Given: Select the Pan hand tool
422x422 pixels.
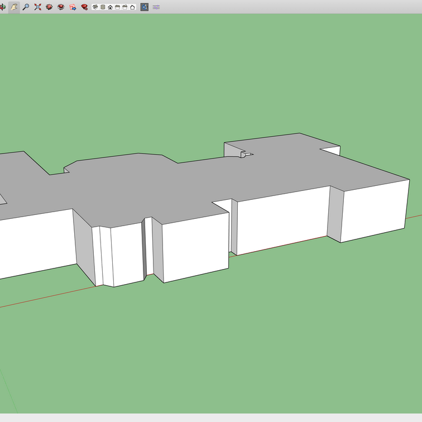Looking at the screenshot, I should coord(14,7).
